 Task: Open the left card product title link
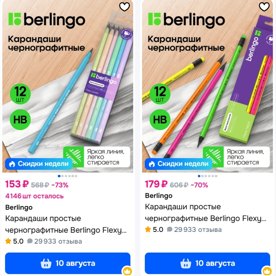click(66, 224)
